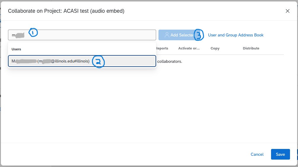Click the Copy column header

215,48
